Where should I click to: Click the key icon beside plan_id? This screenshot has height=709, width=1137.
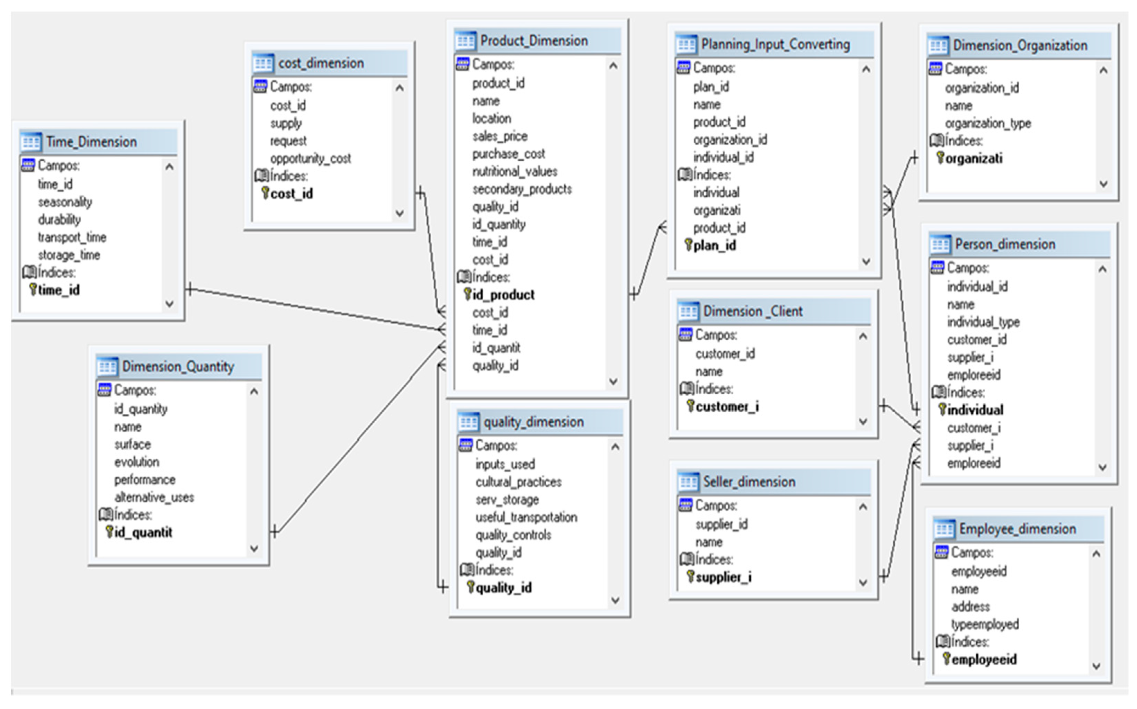click(688, 244)
